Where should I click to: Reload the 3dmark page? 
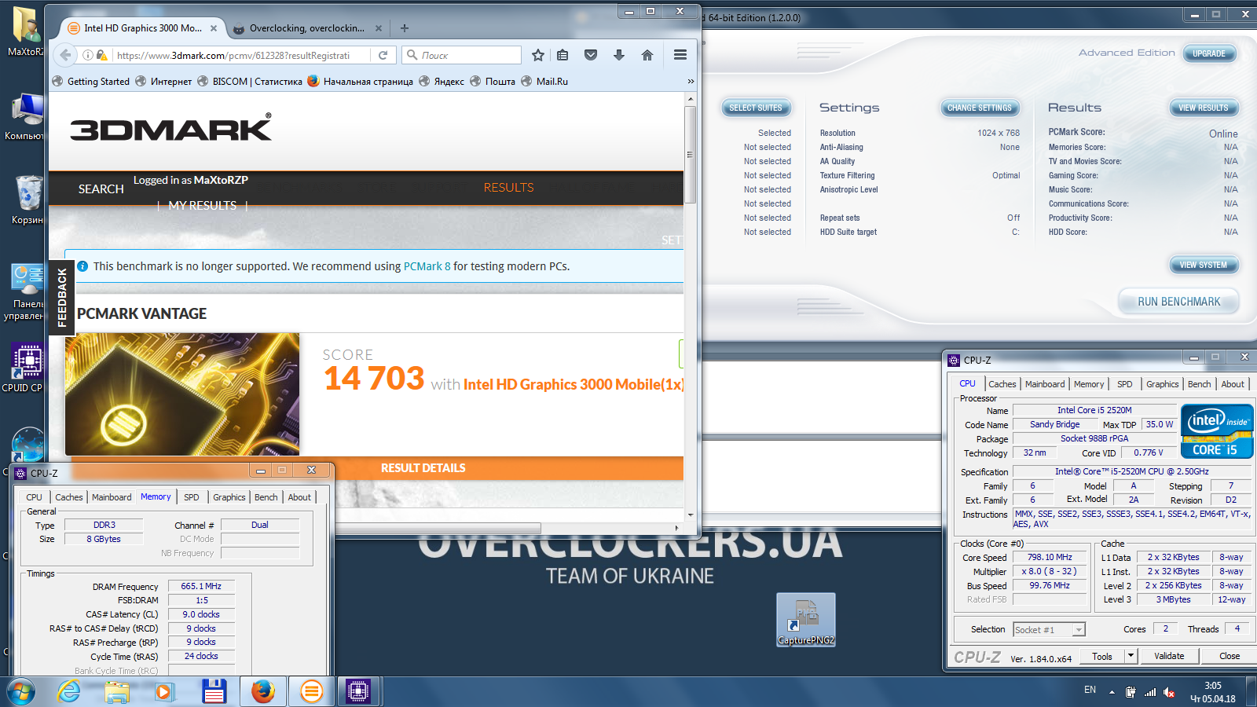[x=383, y=55]
